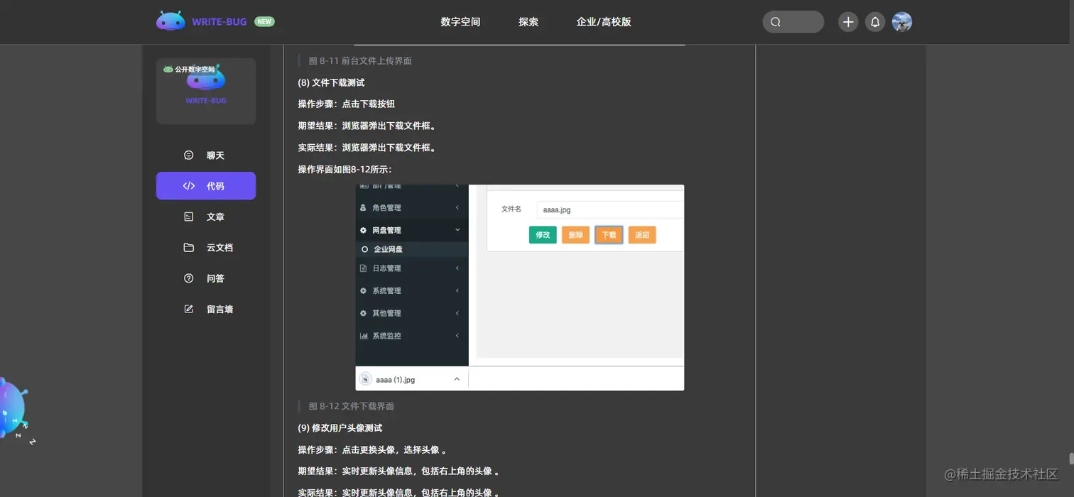Click the WRITE-BUG robot logo
The height and width of the screenshot is (497, 1074).
pyautogui.click(x=170, y=20)
